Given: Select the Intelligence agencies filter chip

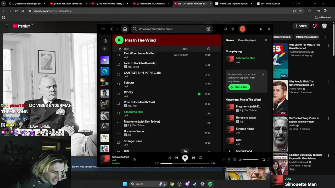Looking at the screenshot, I should 307,37.
